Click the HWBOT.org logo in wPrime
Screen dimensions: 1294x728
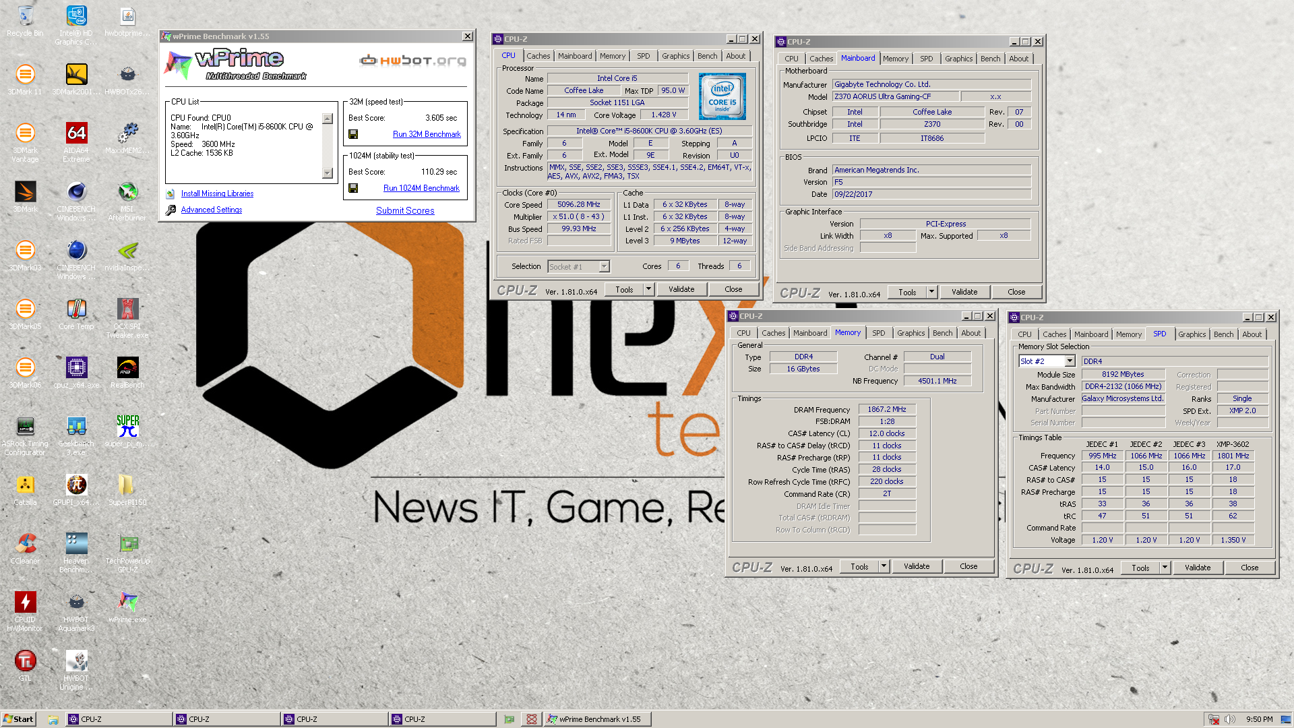pos(412,61)
